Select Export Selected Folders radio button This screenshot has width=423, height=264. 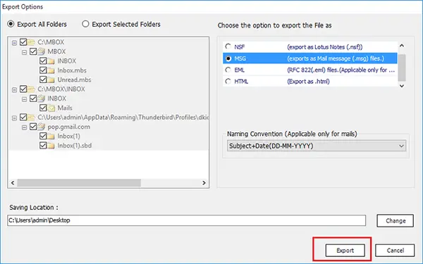[85, 24]
